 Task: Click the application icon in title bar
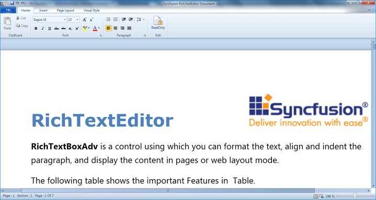tap(3, 3)
